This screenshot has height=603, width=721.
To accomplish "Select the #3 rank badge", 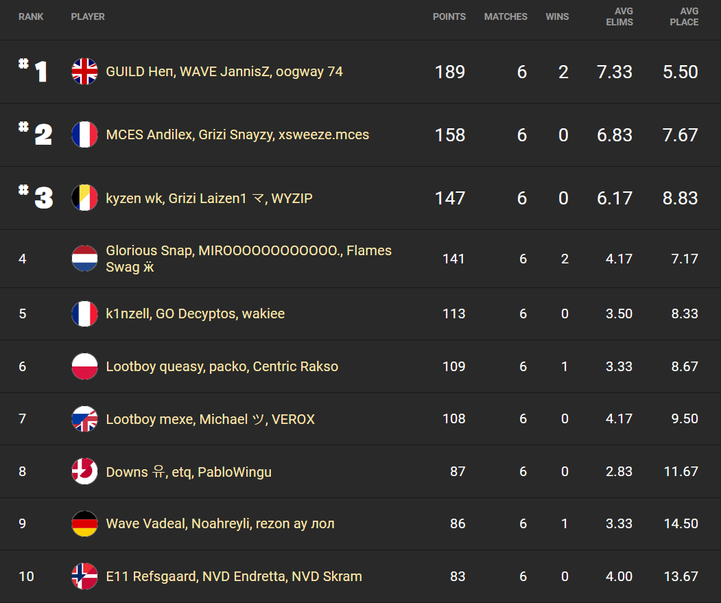I will (x=36, y=197).
